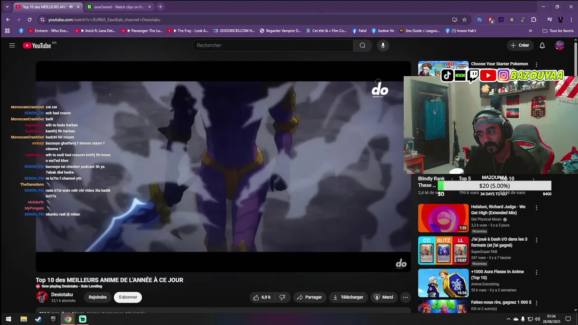578x325 pixels.
Task: Open YouTube notifications bell
Action: pyautogui.click(x=542, y=45)
